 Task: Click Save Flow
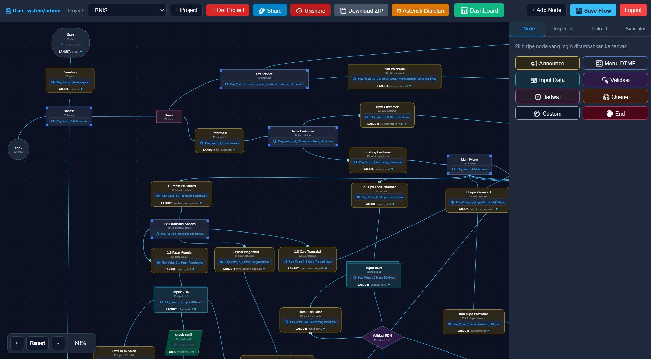pos(593,11)
